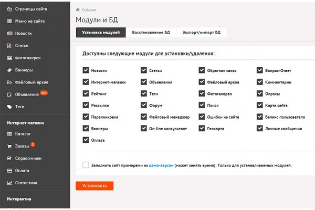Viewport: 315px width, 210px height.
Task: Uncheck the Оплата module checkbox
Action: (86, 140)
